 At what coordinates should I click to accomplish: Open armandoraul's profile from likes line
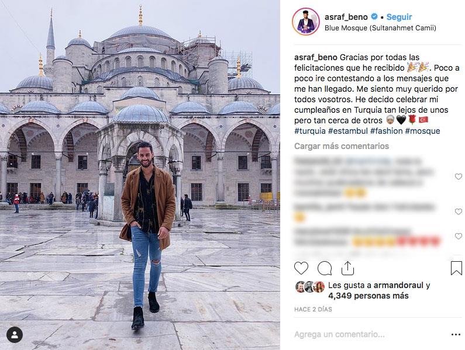point(398,285)
